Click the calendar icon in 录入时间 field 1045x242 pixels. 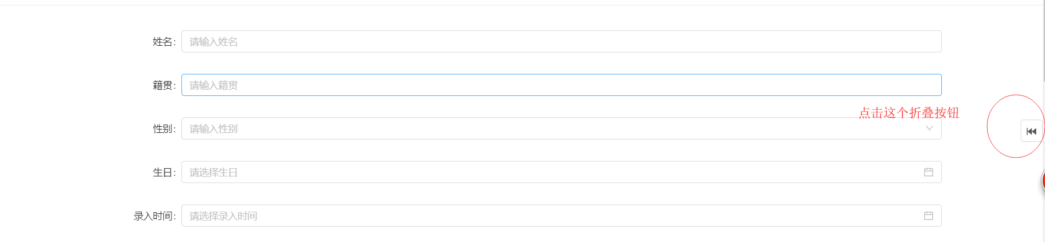pyautogui.click(x=929, y=216)
